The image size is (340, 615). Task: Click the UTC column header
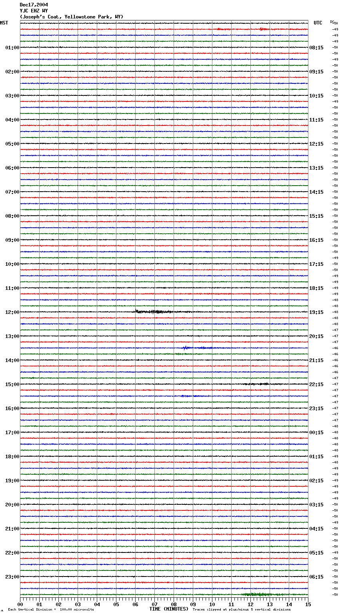pos(318,23)
